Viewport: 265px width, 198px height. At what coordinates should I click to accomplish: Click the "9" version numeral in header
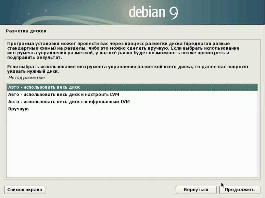(x=173, y=12)
